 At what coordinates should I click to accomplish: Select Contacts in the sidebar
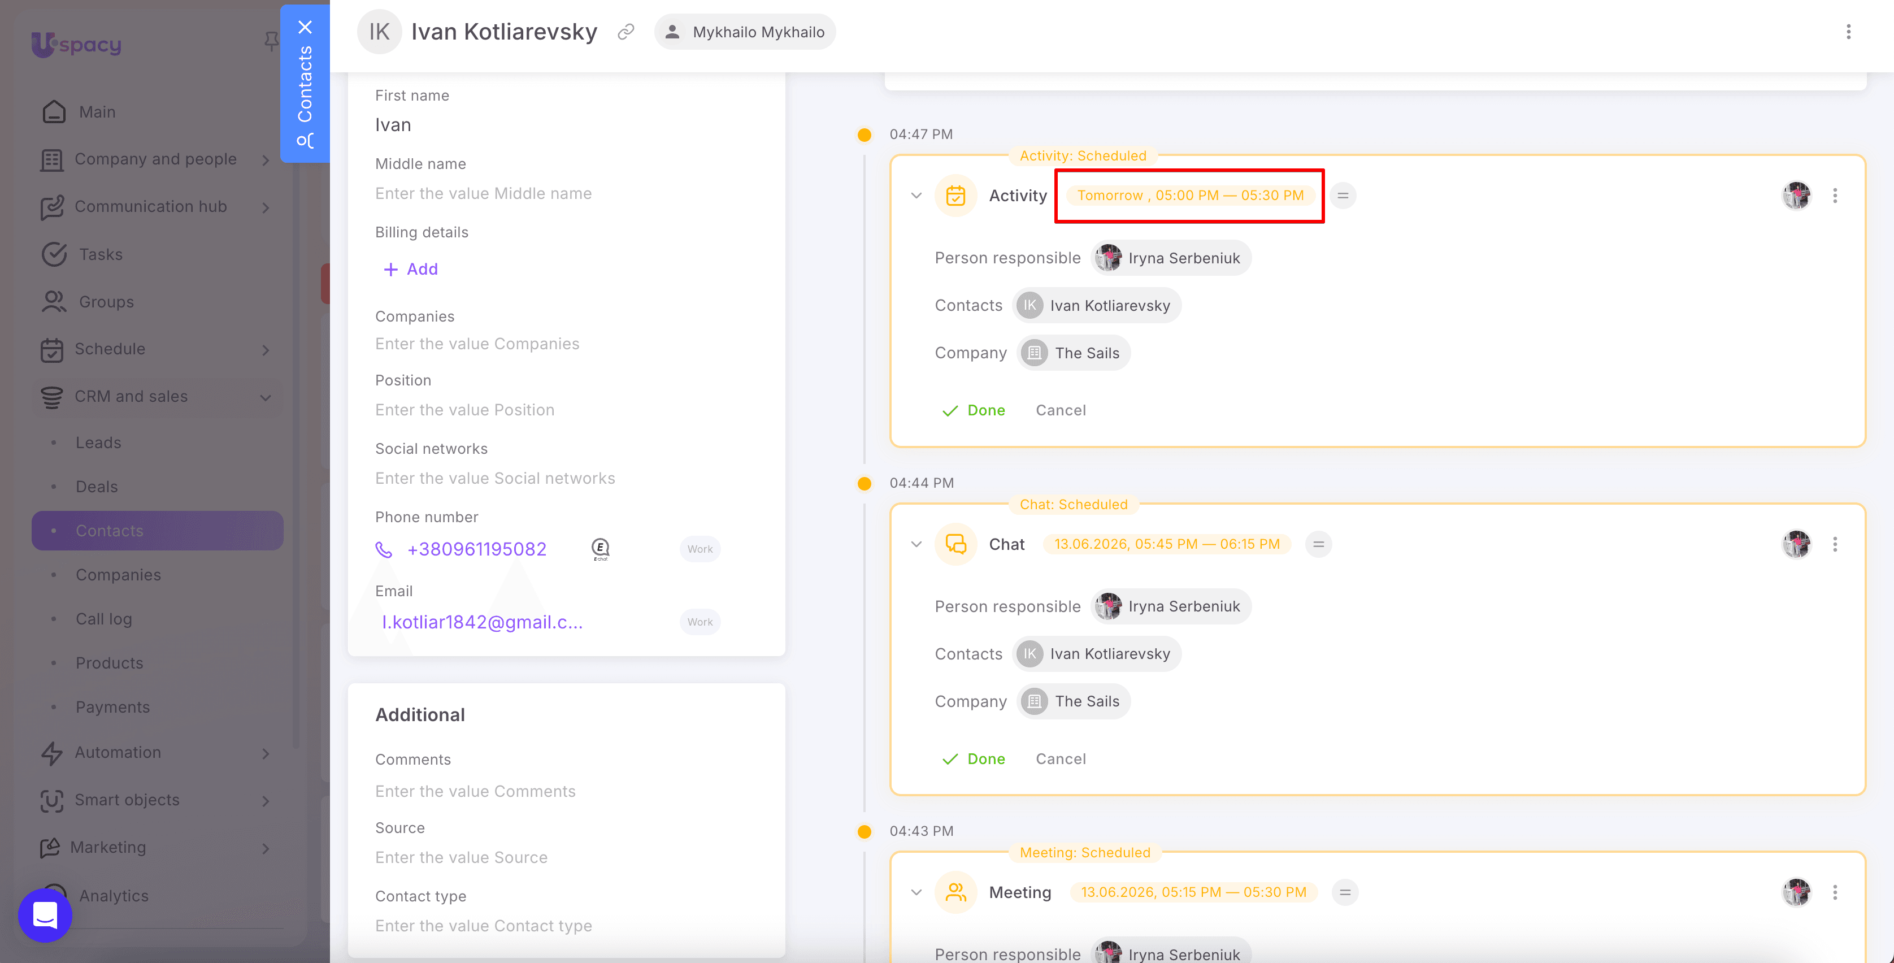[157, 531]
